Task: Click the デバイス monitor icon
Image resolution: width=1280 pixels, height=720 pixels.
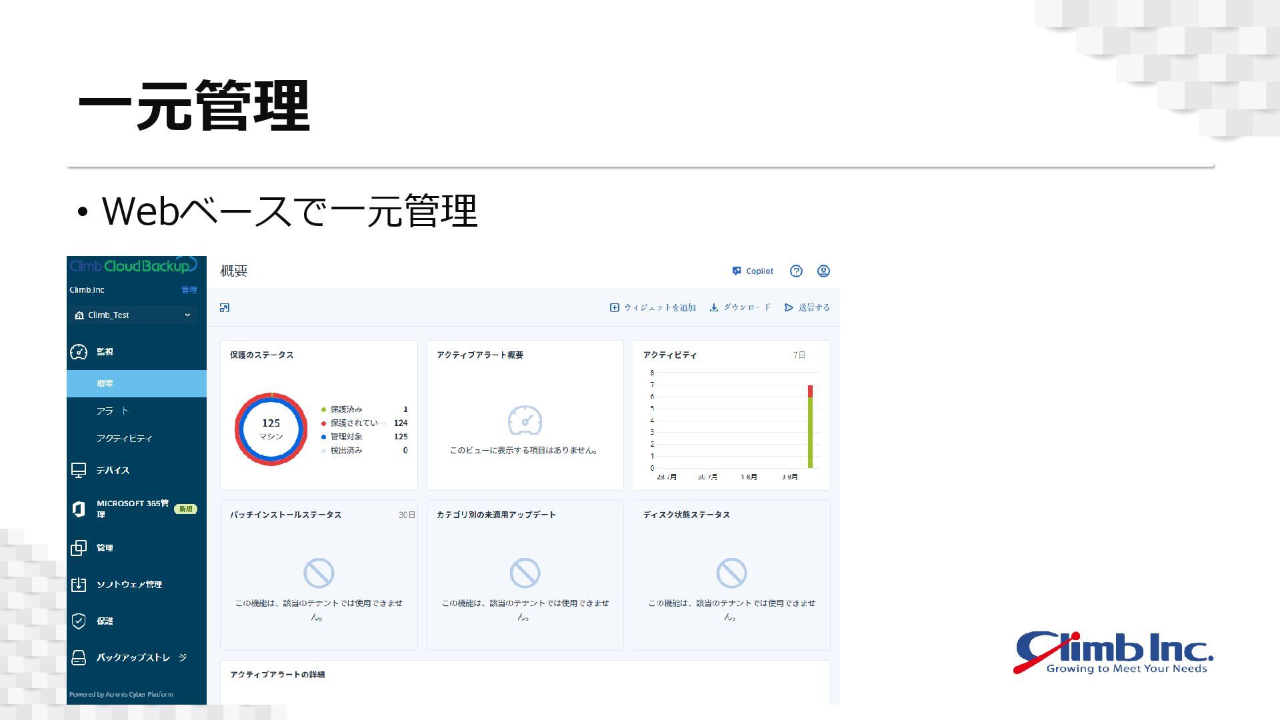Action: pyautogui.click(x=79, y=471)
